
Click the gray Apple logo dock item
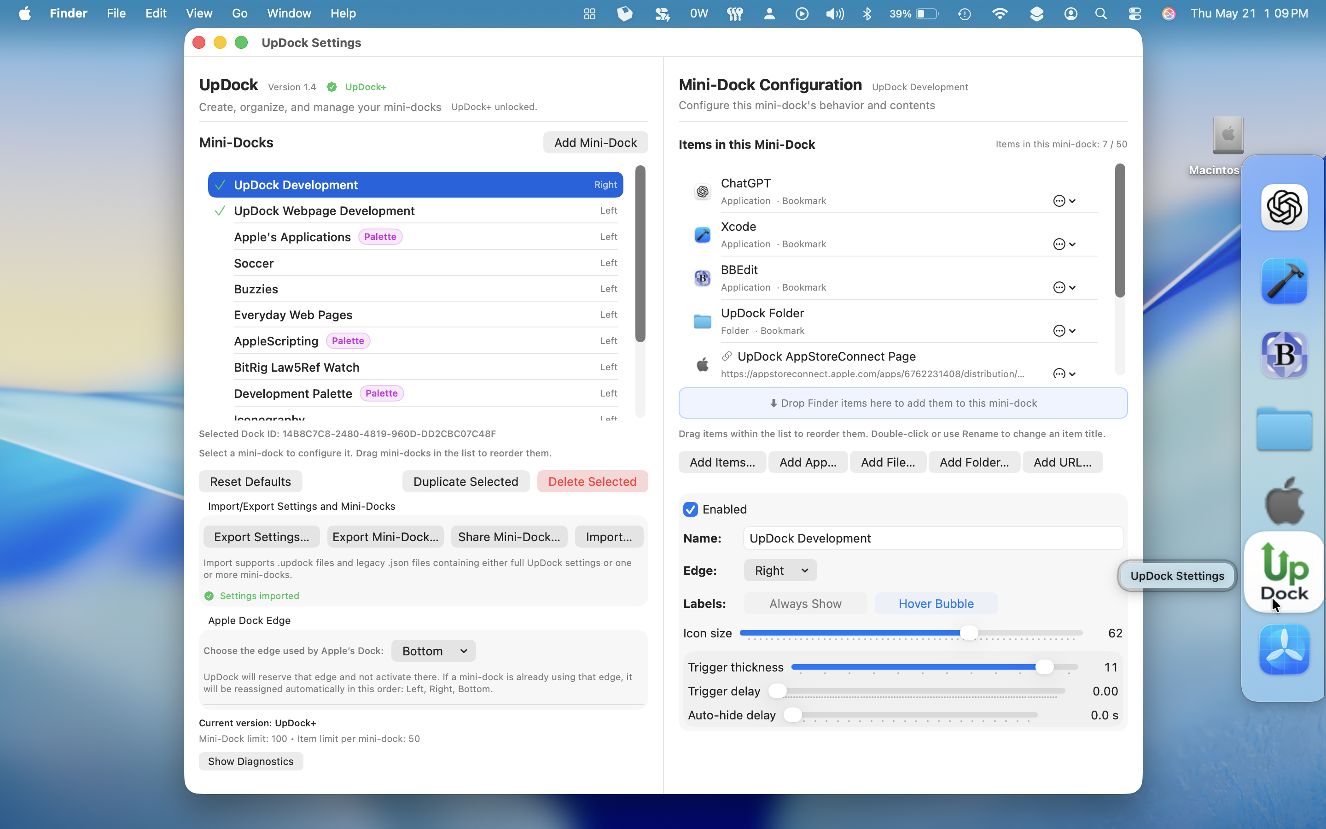click(x=1284, y=501)
